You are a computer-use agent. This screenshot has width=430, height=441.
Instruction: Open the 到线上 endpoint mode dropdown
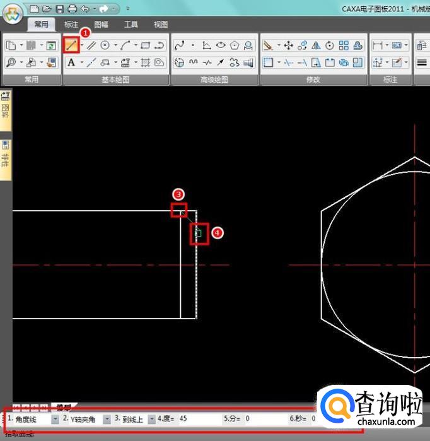pos(152,419)
